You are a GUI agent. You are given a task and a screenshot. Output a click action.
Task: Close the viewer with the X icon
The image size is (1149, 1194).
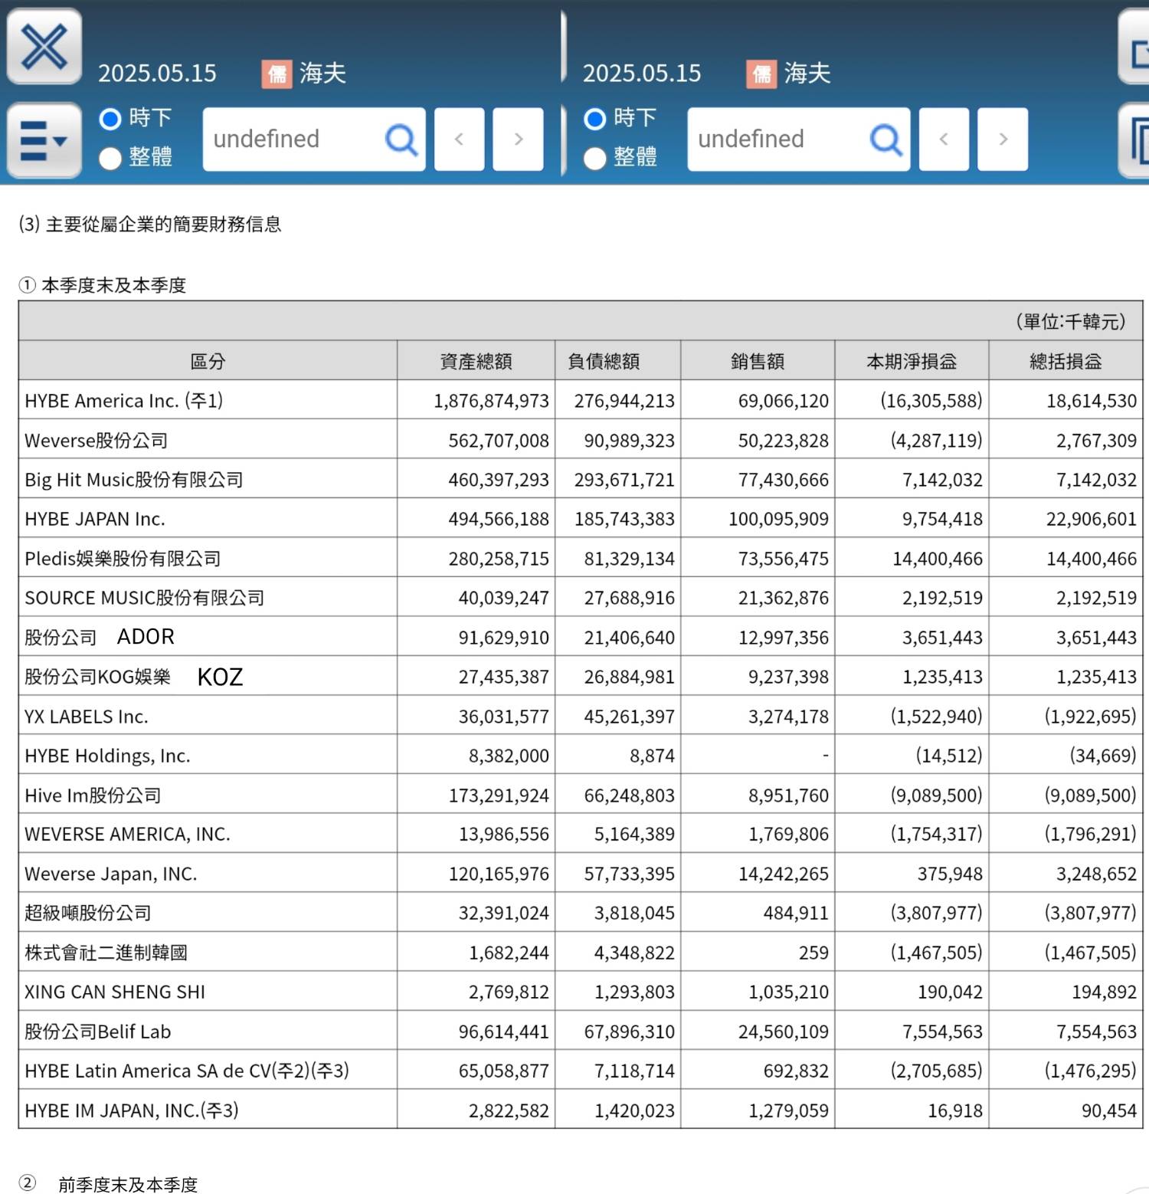pyautogui.click(x=44, y=47)
